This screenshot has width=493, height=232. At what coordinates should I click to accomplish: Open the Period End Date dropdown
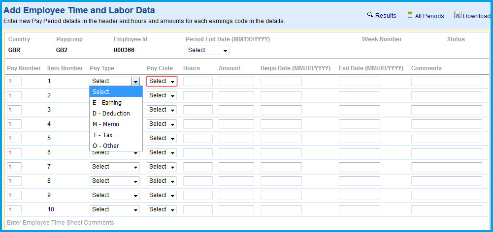(207, 50)
